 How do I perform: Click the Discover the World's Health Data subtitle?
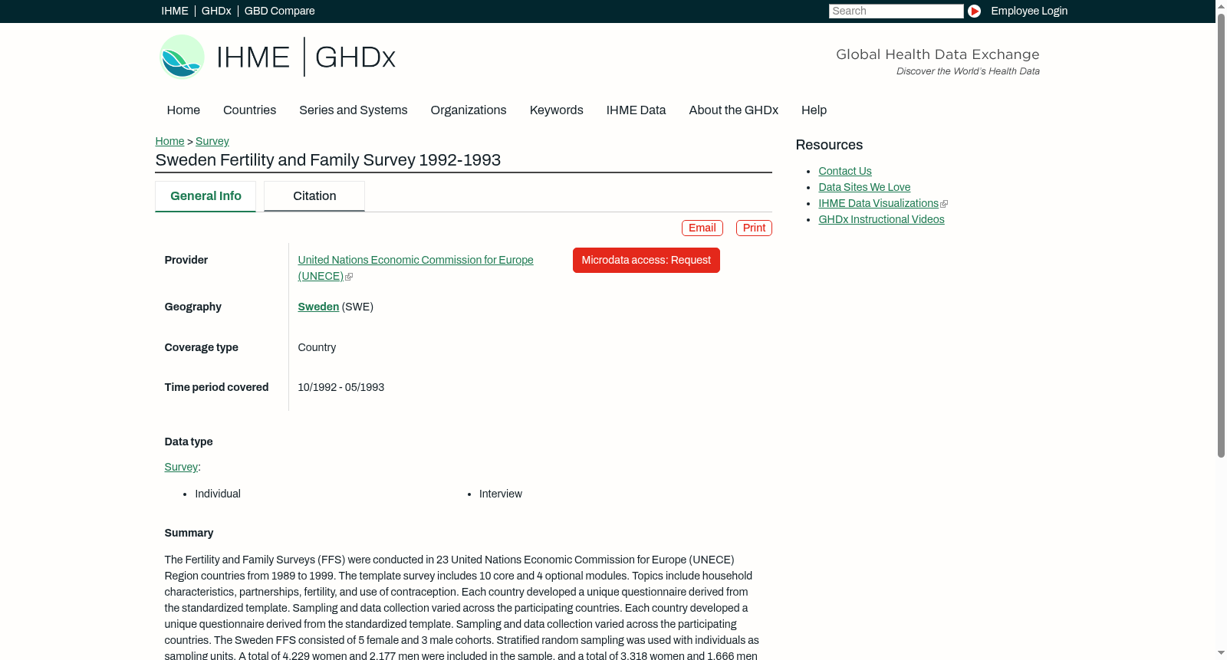click(x=968, y=71)
